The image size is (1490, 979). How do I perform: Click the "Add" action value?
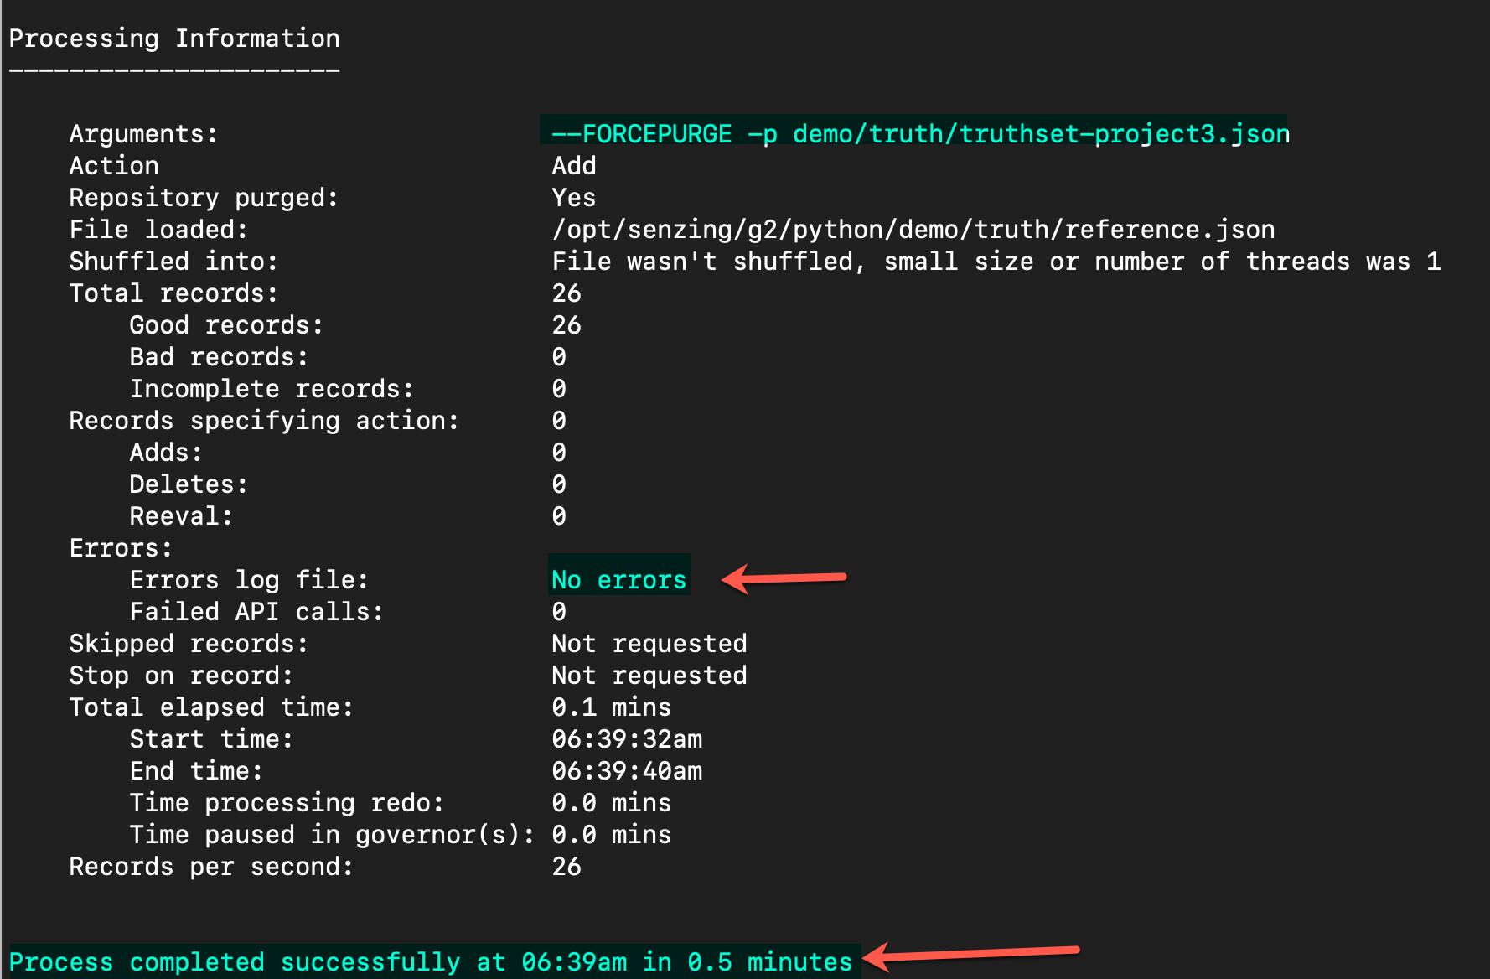[x=573, y=165]
